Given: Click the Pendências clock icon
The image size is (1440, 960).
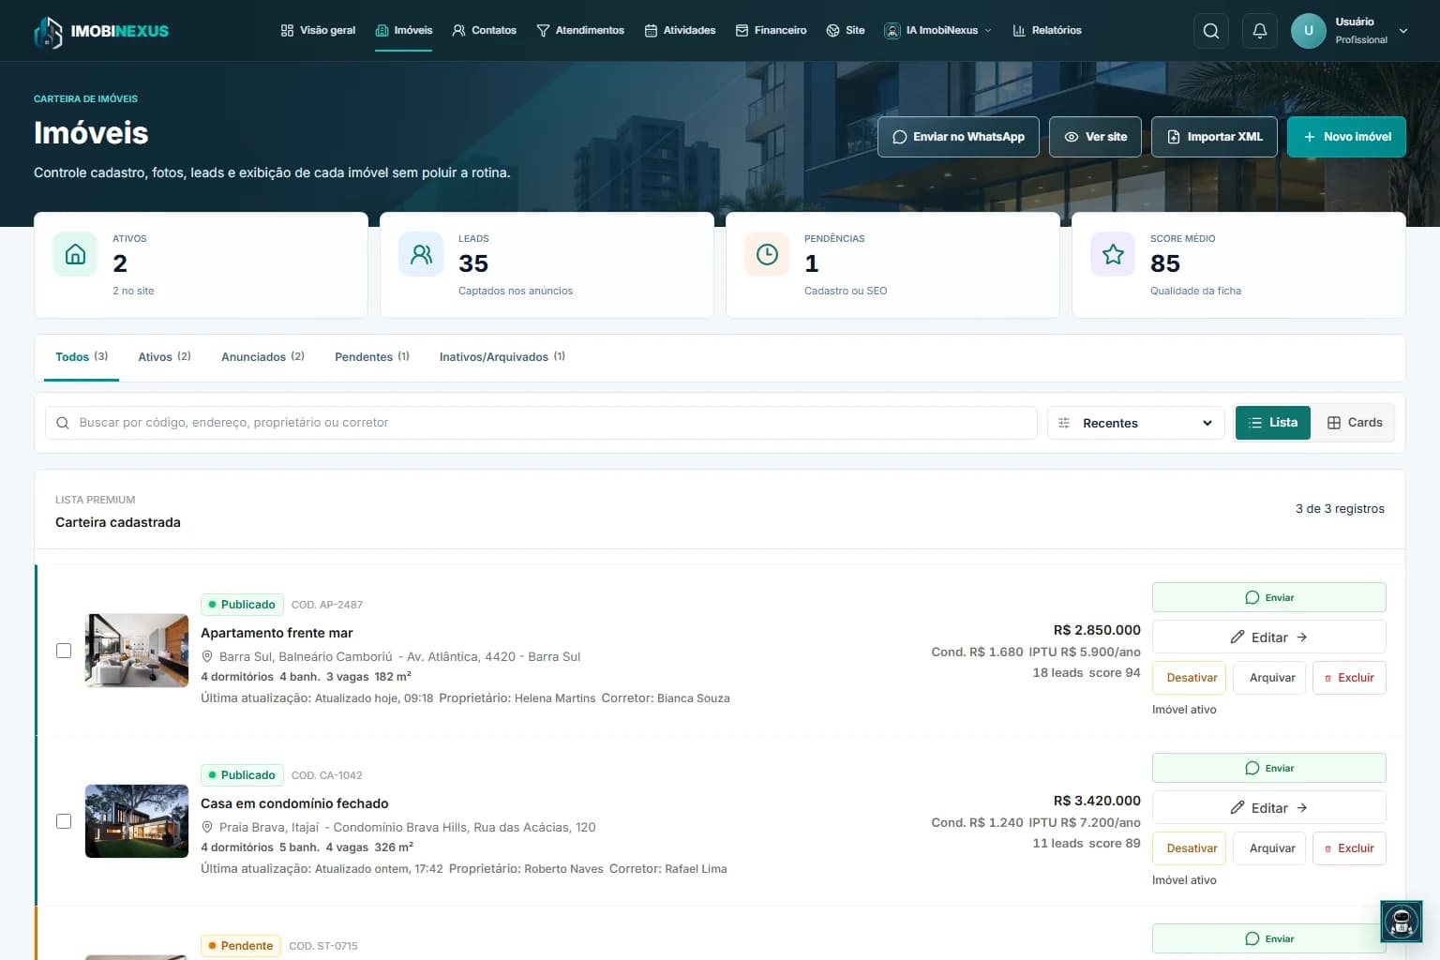Looking at the screenshot, I should pos(767,254).
